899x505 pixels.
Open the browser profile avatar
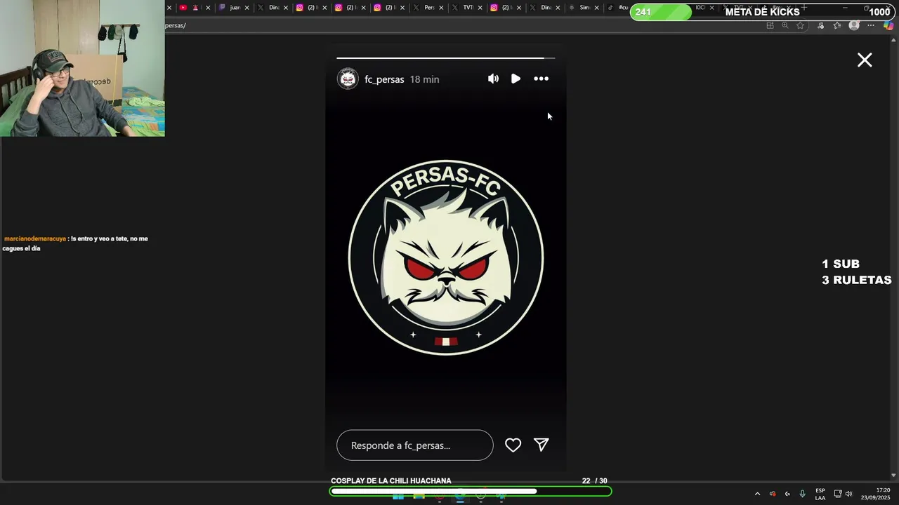pyautogui.click(x=854, y=25)
